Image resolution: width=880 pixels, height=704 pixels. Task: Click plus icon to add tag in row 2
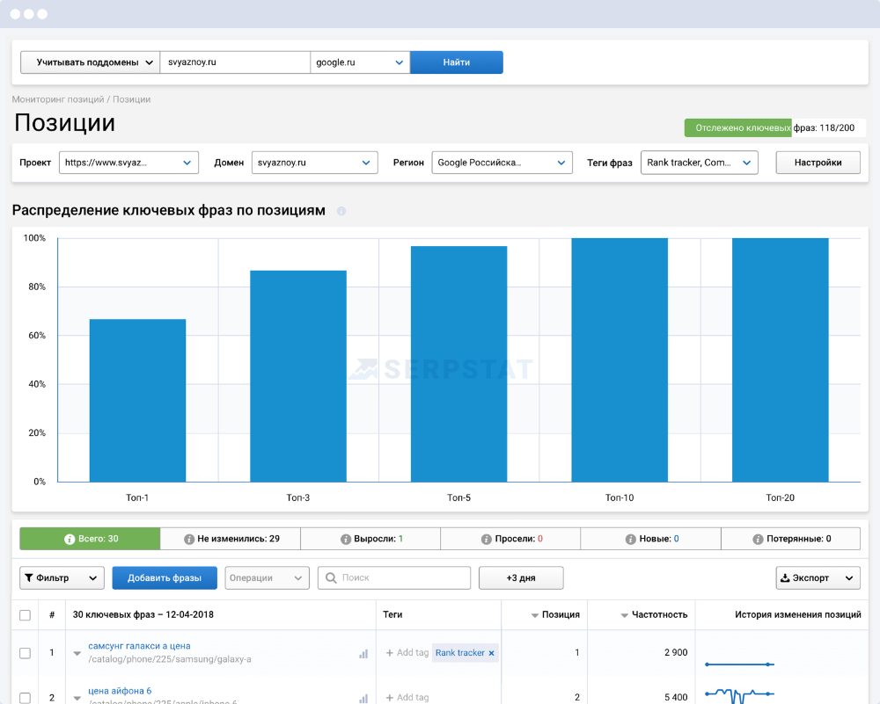(x=390, y=698)
